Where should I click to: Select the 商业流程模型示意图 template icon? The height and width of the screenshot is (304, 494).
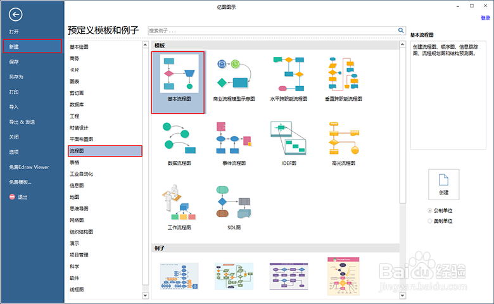click(x=234, y=73)
